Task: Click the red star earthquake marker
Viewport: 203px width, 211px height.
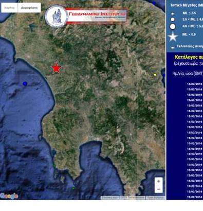Action: click(56, 68)
